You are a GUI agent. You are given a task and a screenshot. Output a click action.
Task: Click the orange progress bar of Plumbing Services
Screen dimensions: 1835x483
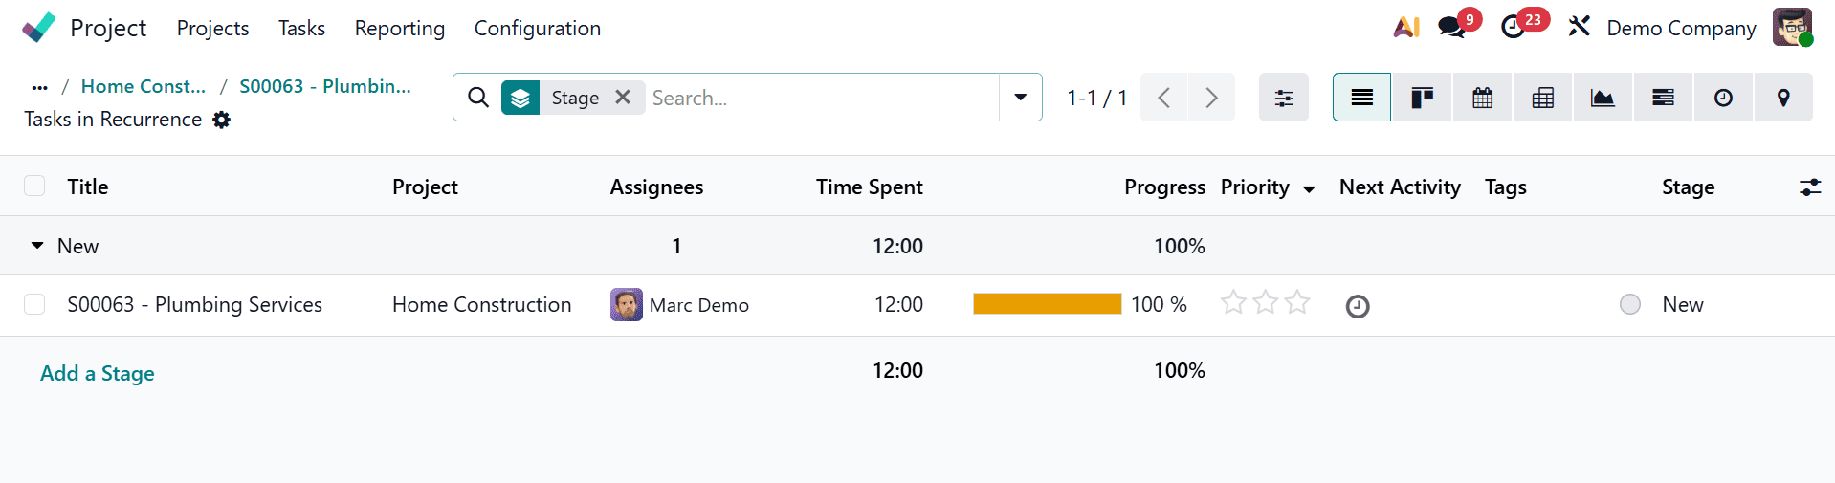tap(1048, 303)
